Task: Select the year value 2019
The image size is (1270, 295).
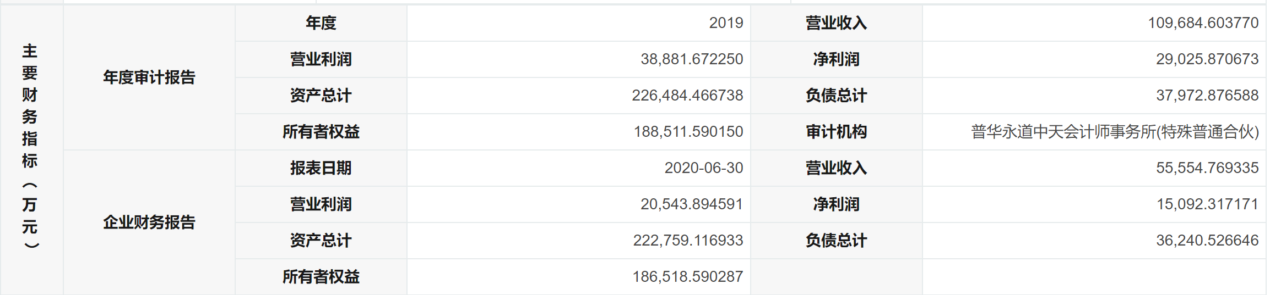Action: 726,23
